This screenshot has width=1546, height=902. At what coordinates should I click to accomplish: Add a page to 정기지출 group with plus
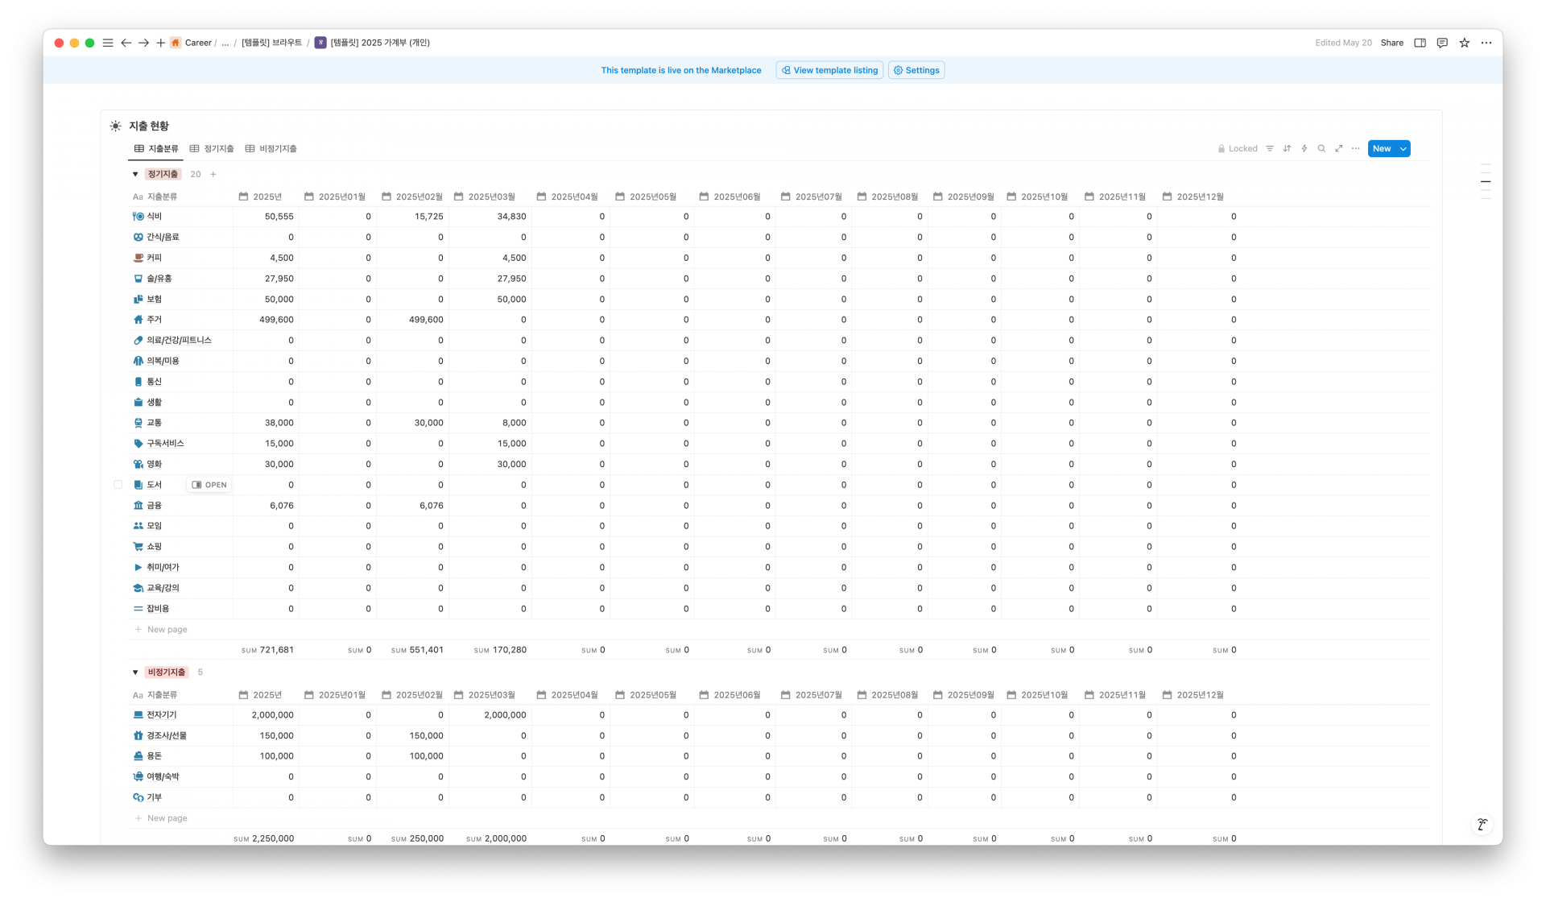[x=213, y=174]
